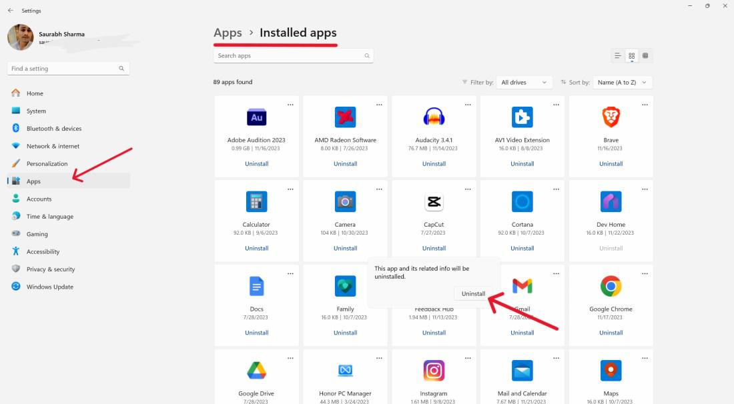The image size is (734, 404).
Task: Uninstall Cortana
Action: click(x=522, y=248)
